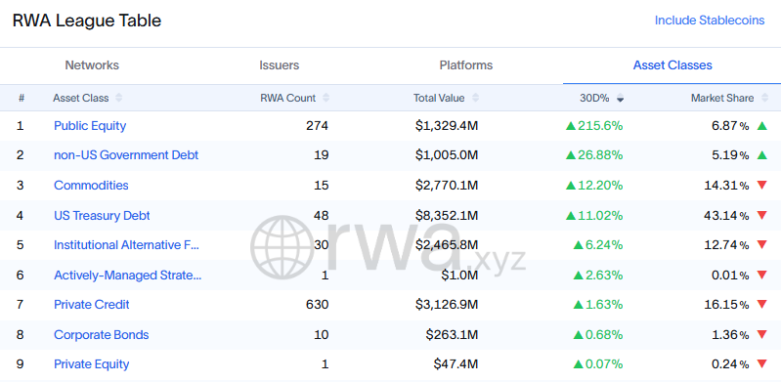Viewport: 781px width, 382px height.
Task: Click the up triangle next to 2.63%
Action: click(578, 275)
